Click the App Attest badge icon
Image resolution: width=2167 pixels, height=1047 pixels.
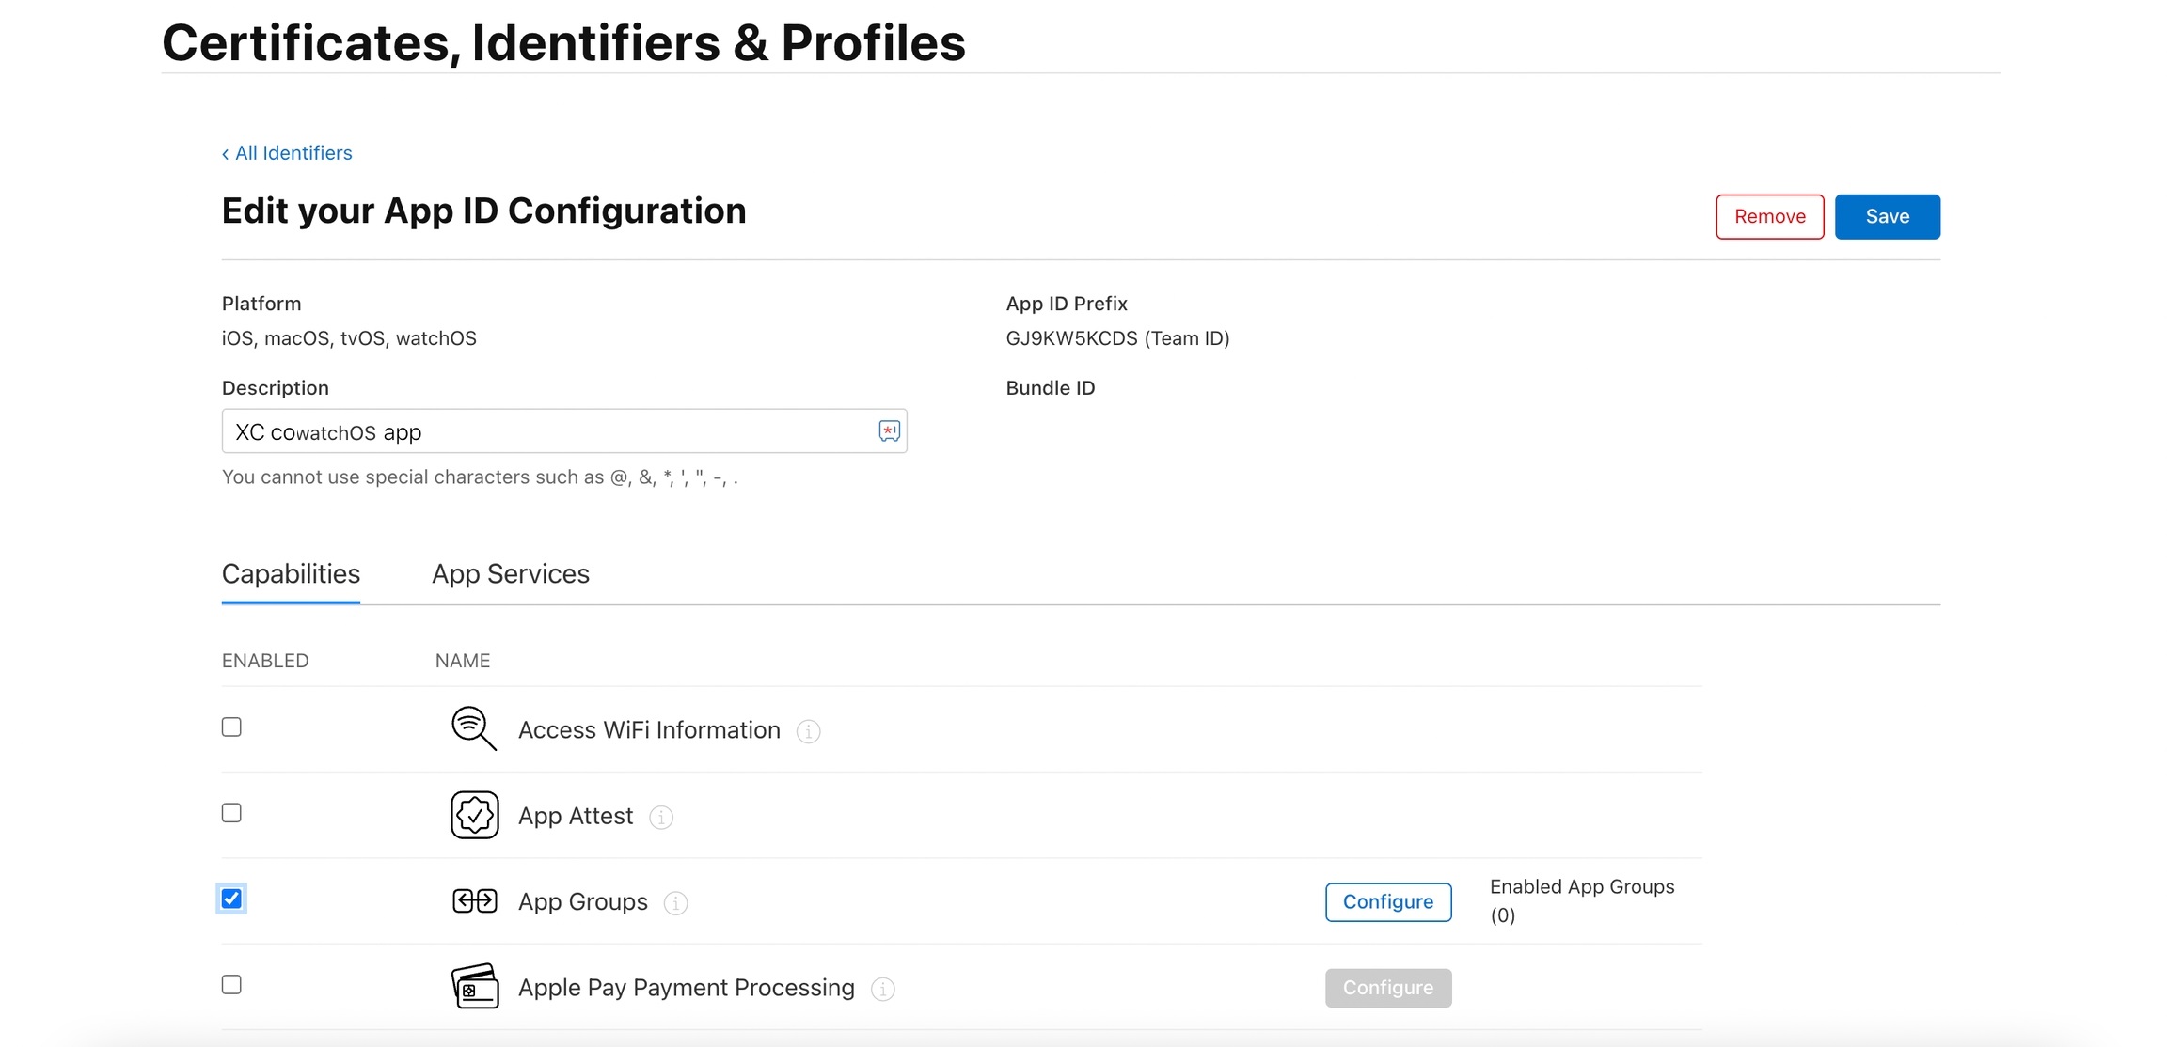474,815
